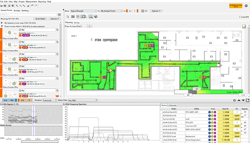250x143 pixels.
Task: Click the Live button
Action: [x=5, y=100]
